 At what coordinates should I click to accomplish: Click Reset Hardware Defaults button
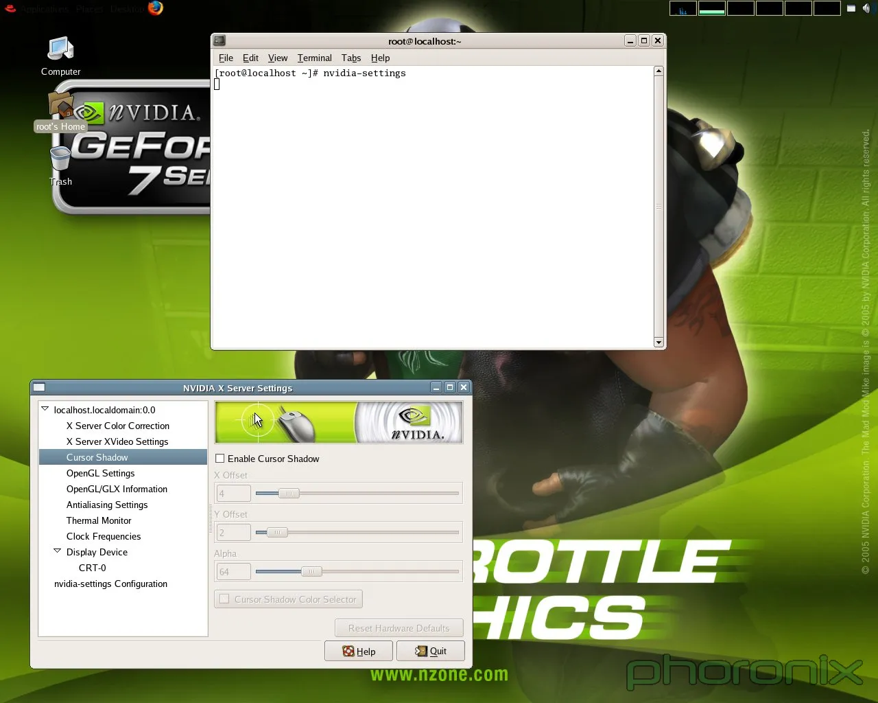[399, 628]
